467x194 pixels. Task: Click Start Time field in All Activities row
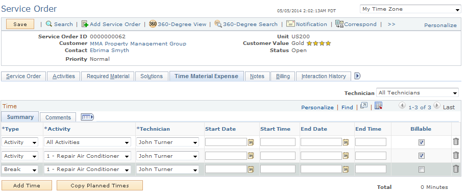pos(278,142)
